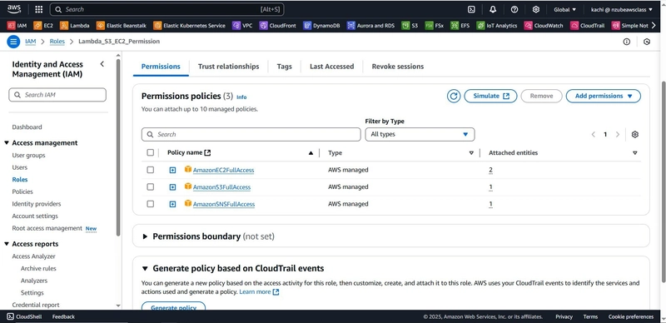Open the help question mark icon

coord(514,9)
